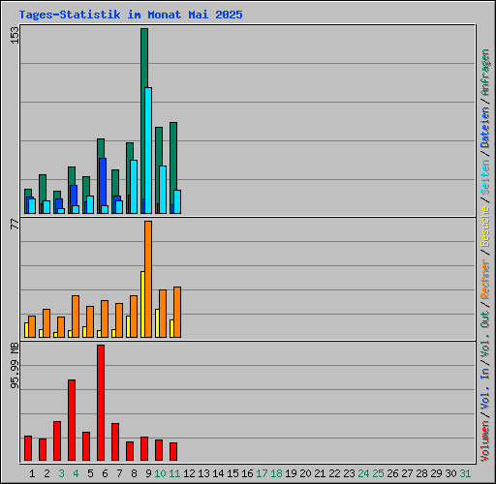The height and width of the screenshot is (484, 496).
Task: Click the 'Volumen' legend label
Action: pos(485,441)
